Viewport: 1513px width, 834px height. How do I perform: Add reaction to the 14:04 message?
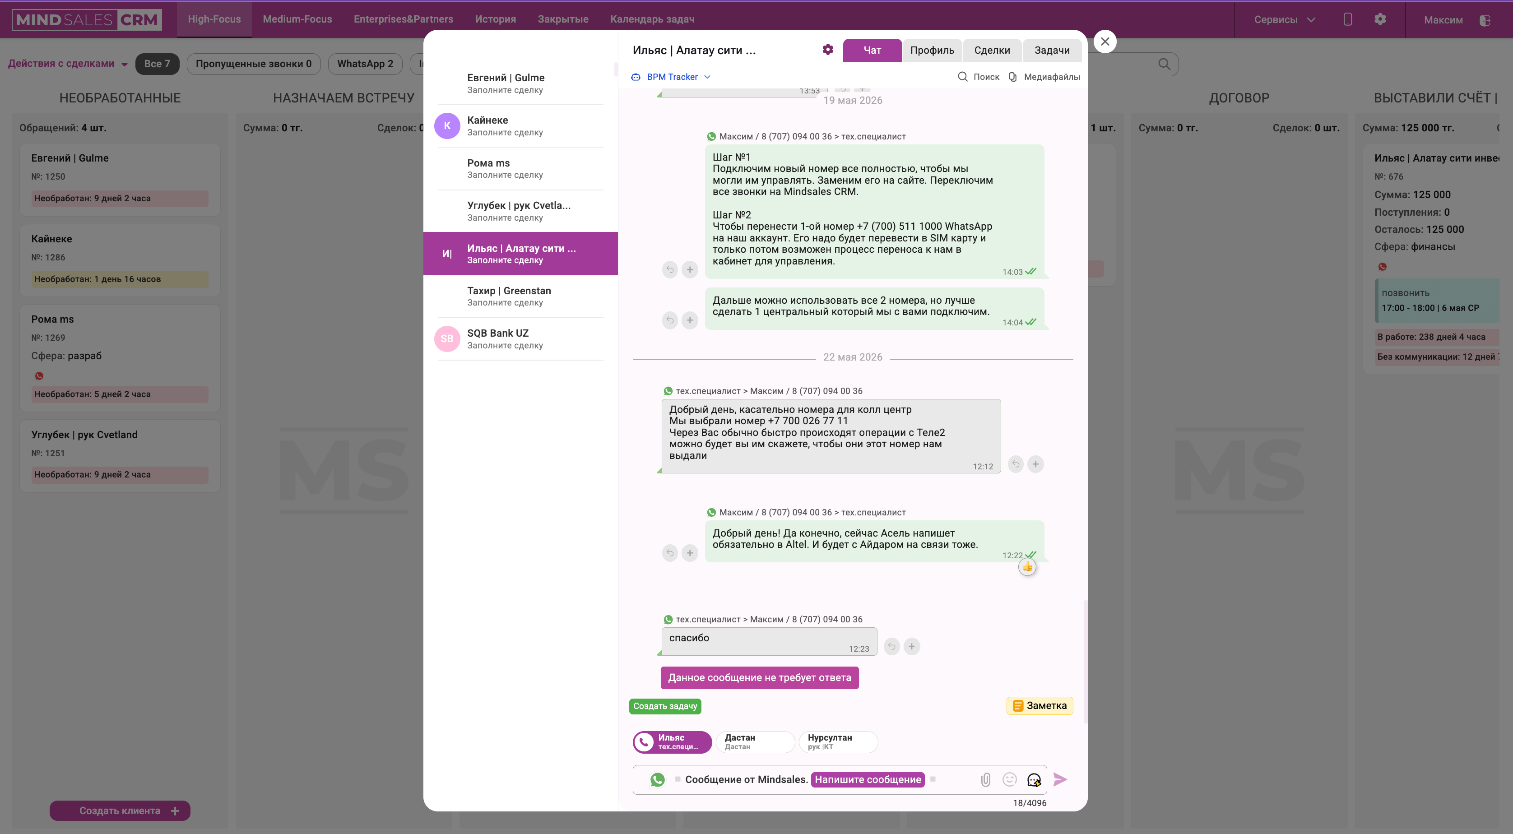[x=690, y=320]
